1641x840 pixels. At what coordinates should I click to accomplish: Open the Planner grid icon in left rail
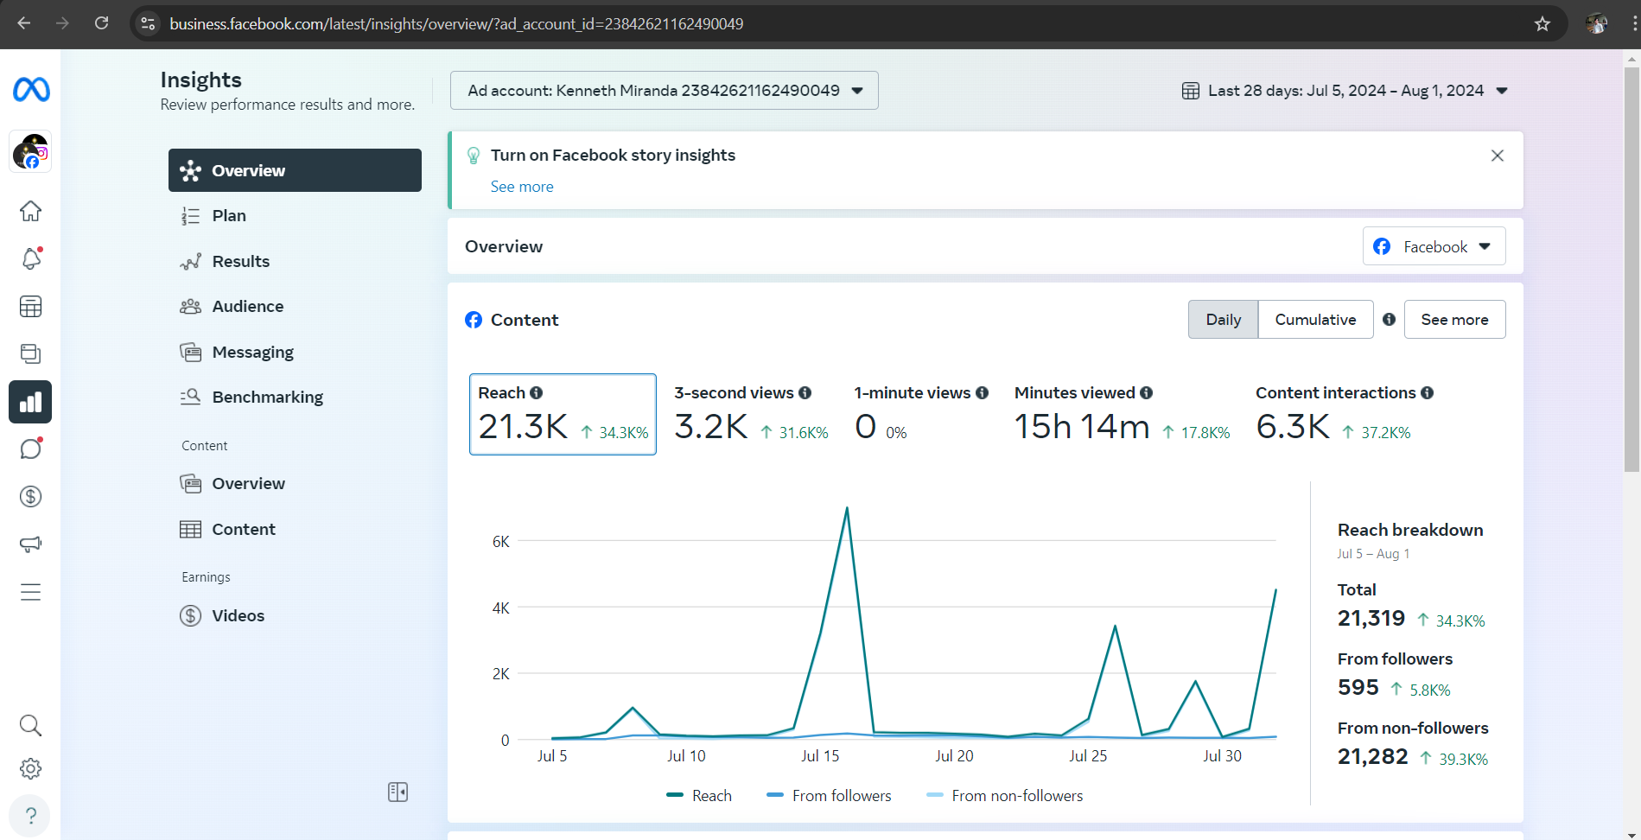(31, 306)
